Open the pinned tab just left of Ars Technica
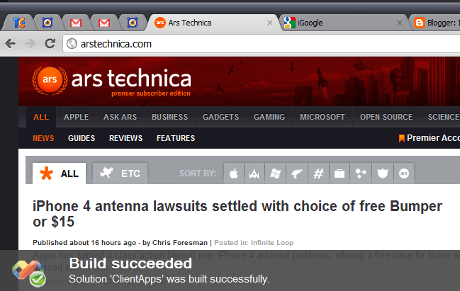 click(133, 23)
